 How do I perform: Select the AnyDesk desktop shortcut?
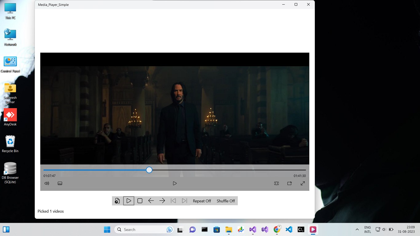click(10, 117)
